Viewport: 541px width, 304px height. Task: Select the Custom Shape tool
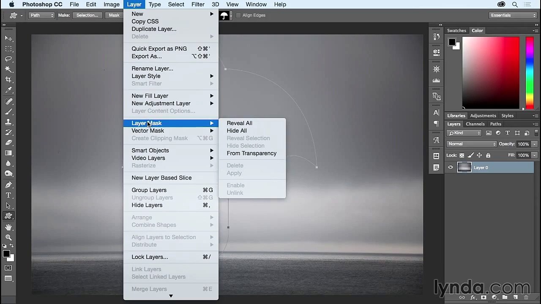[8, 216]
